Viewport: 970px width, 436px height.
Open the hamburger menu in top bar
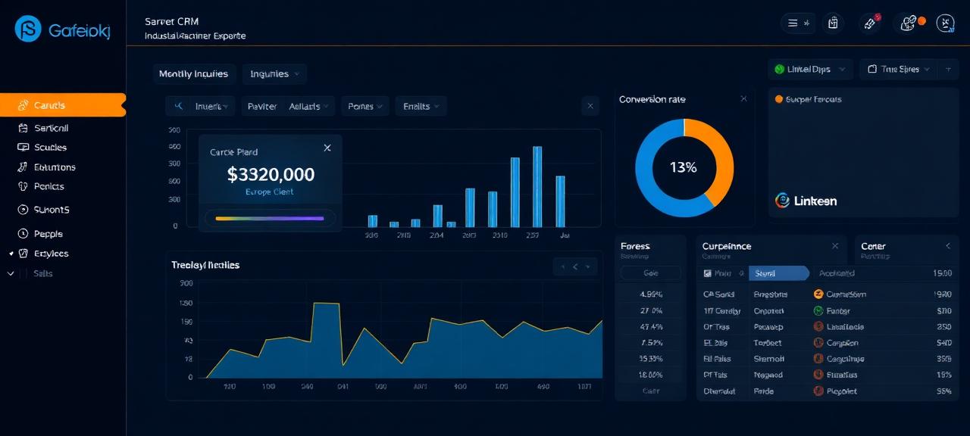[793, 23]
